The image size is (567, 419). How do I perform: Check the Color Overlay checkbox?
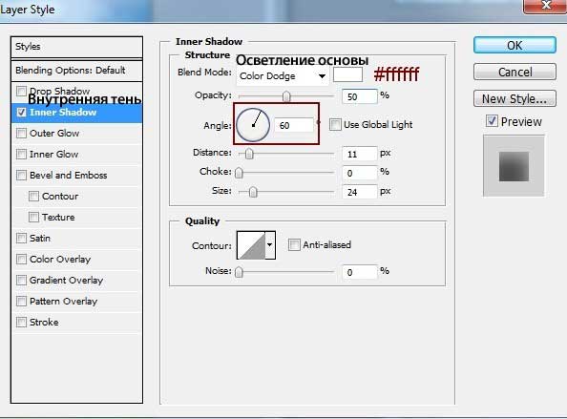pos(21,259)
